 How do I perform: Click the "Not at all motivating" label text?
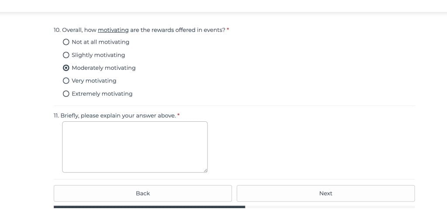100,42
